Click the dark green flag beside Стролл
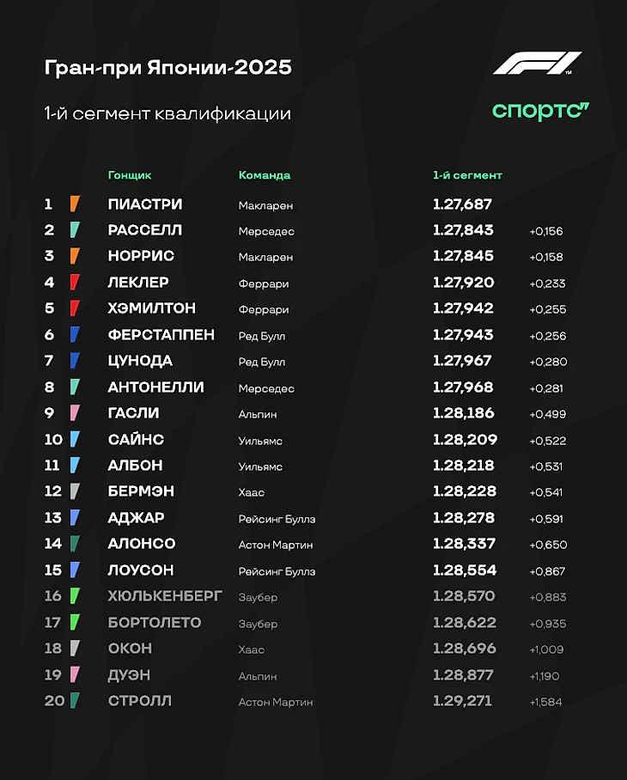 pos(75,700)
